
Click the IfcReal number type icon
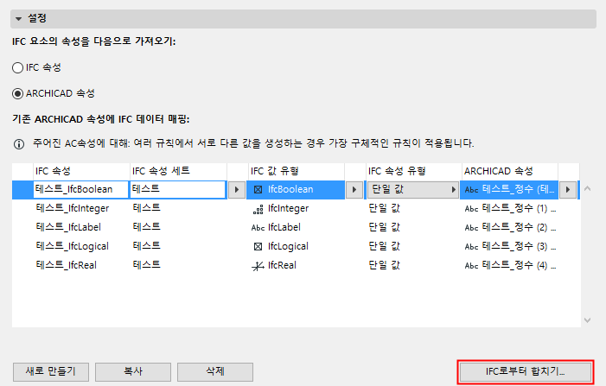pos(258,266)
